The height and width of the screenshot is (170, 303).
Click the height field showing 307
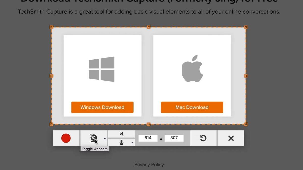click(174, 138)
